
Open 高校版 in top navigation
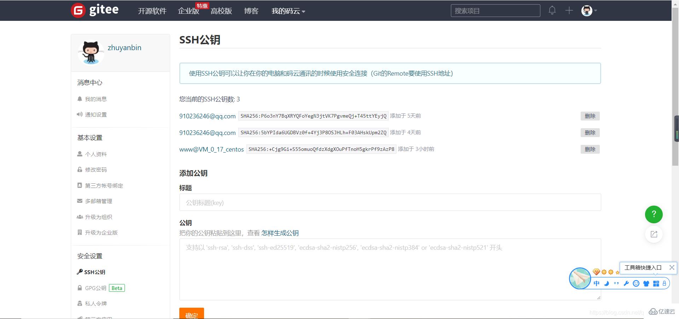pos(221,11)
